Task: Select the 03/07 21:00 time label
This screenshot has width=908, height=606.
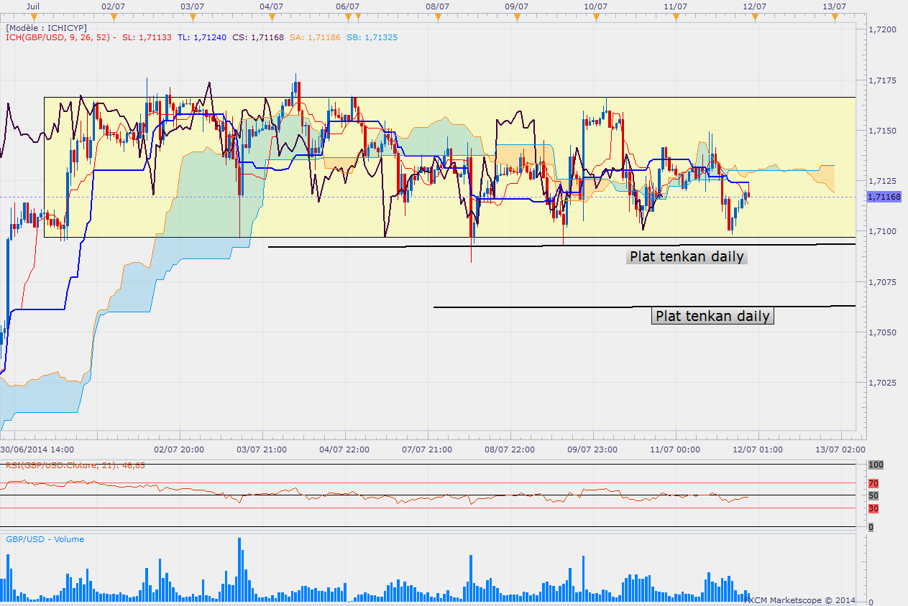Action: coord(262,449)
